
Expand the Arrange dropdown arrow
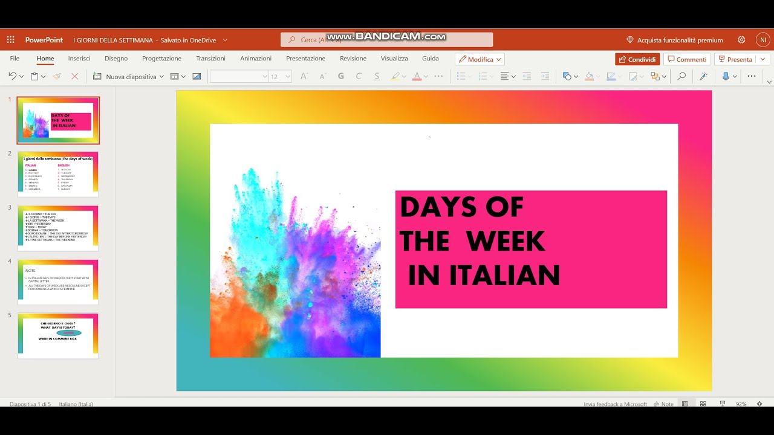click(664, 77)
